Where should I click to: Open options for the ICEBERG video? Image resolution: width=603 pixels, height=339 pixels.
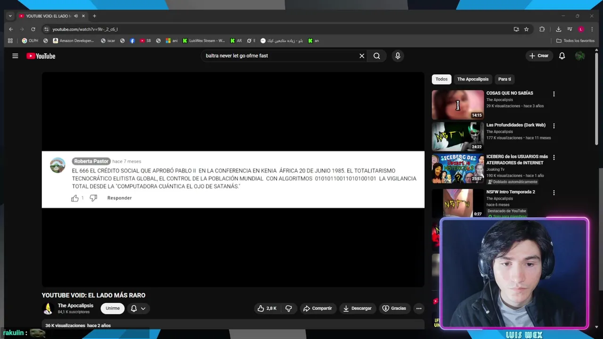(x=554, y=157)
